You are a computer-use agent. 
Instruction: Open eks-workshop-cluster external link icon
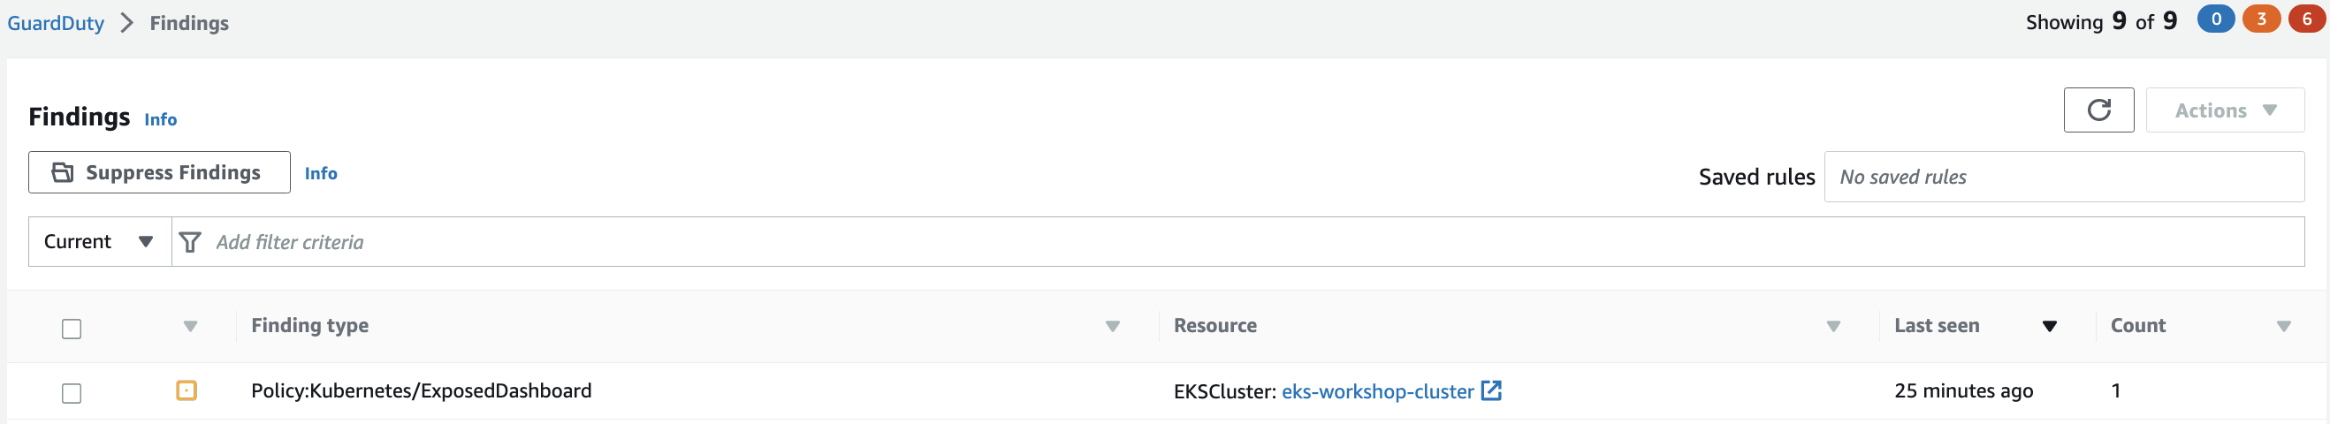[1490, 391]
